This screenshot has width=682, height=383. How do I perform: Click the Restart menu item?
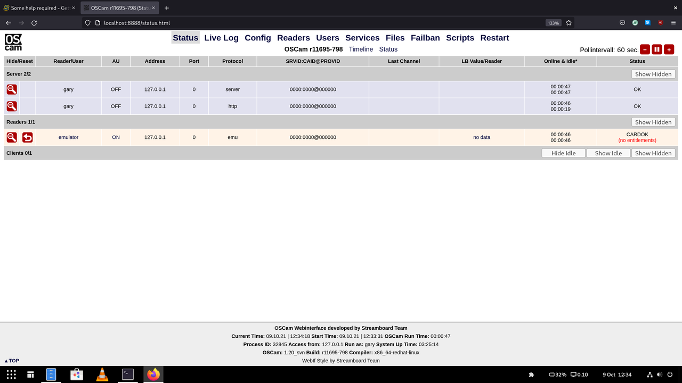(494, 38)
